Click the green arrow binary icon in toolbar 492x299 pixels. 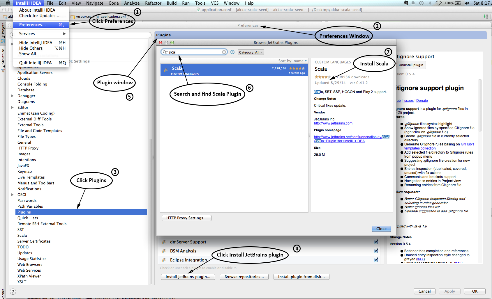(486, 16)
